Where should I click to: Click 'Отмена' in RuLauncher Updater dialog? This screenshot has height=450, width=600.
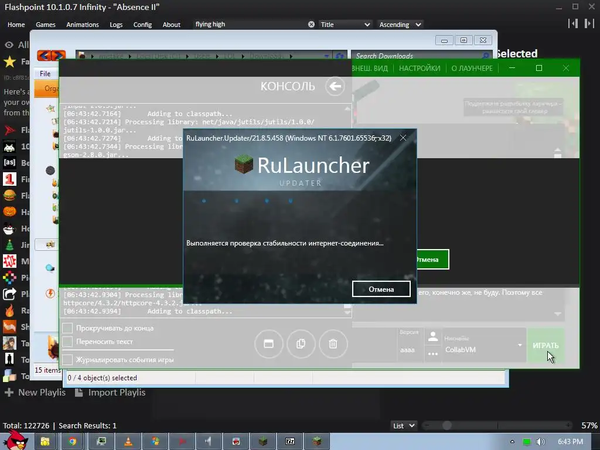(381, 289)
